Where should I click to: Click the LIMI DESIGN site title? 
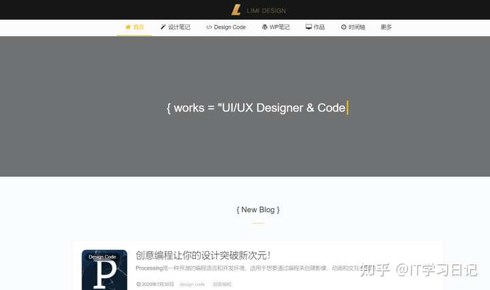click(266, 11)
